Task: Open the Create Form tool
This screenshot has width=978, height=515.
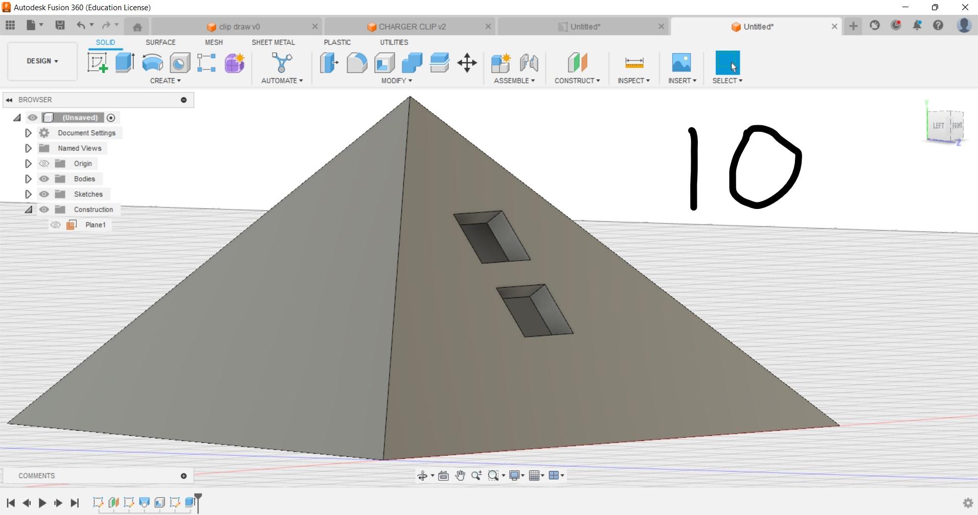Action: click(234, 63)
